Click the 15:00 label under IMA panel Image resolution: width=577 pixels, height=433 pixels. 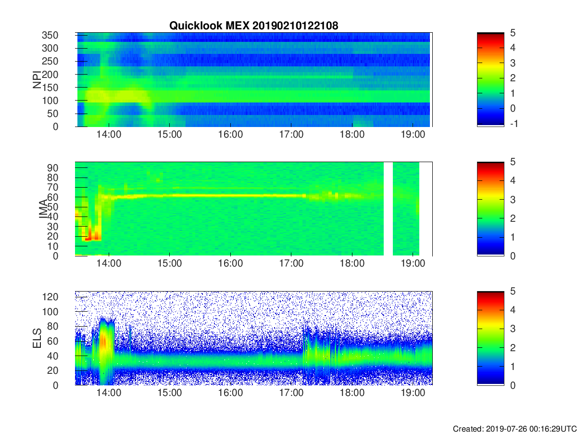pyautogui.click(x=170, y=264)
